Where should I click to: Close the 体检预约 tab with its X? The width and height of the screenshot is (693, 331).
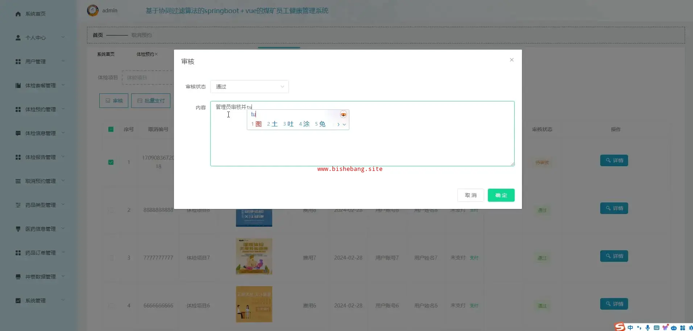click(x=156, y=54)
